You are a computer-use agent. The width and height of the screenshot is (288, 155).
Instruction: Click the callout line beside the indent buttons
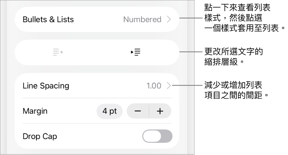click(x=191, y=52)
